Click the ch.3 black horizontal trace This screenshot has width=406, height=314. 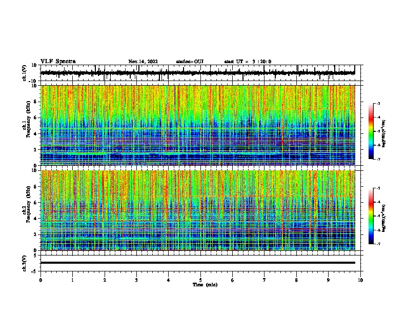(x=198, y=263)
